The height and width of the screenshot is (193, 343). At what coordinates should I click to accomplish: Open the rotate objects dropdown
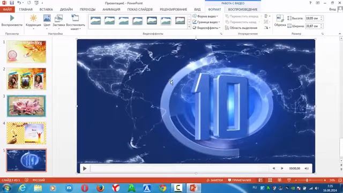tap(267, 28)
